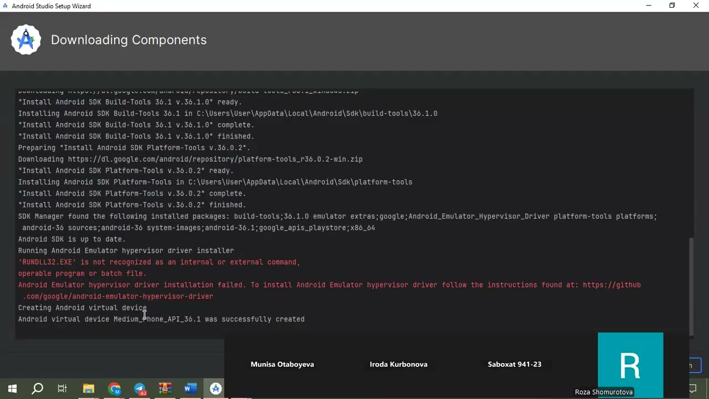
Task: Click the 'Installing Android SDK Platform-Tools in' line
Action: 215,182
